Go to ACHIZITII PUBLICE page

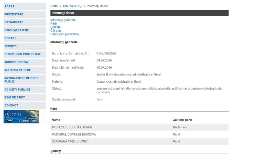coord(25,90)
